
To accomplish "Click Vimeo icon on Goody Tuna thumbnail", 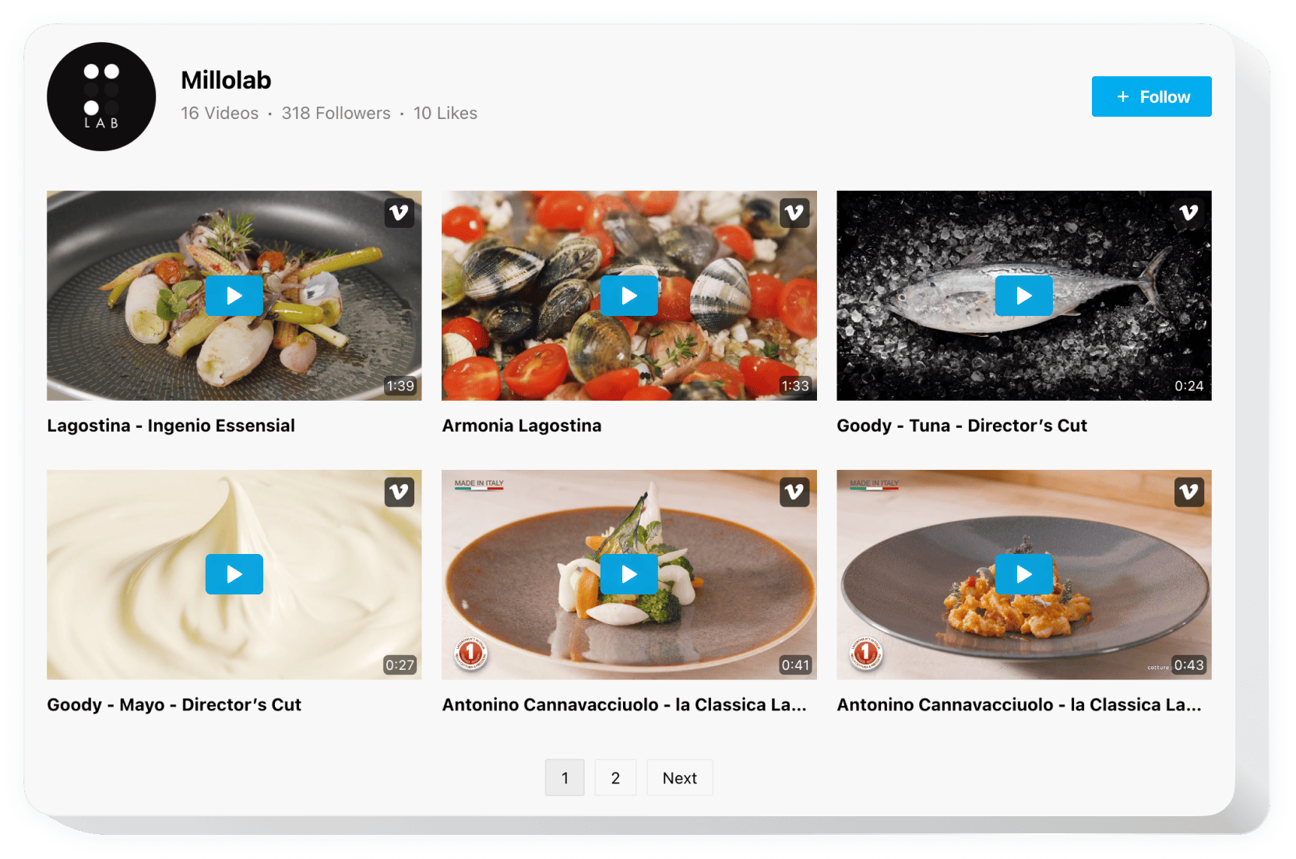I will click(x=1189, y=212).
